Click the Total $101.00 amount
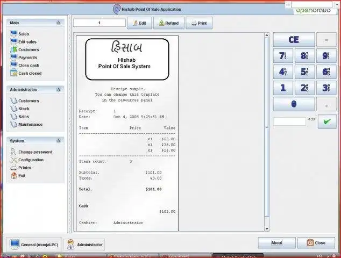This screenshot has width=341, height=258. click(153, 189)
